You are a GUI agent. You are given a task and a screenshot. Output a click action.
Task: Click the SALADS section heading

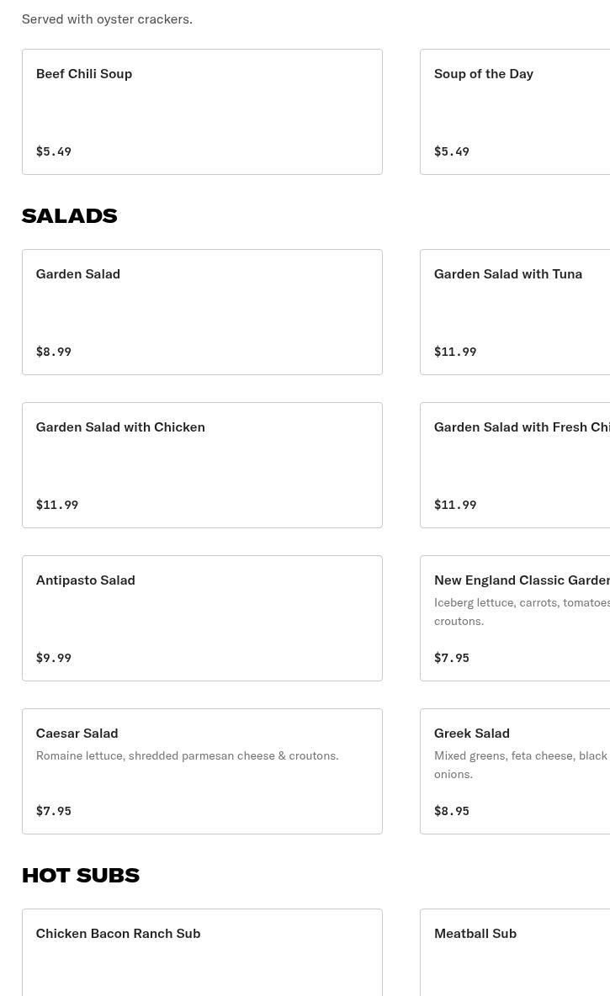tap(69, 215)
